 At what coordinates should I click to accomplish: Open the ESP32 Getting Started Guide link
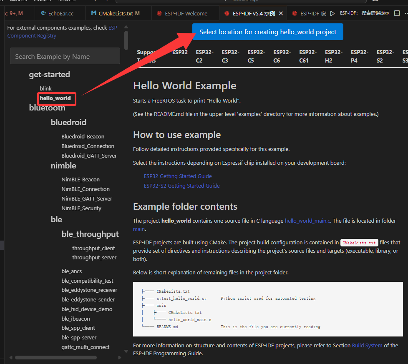click(178, 176)
